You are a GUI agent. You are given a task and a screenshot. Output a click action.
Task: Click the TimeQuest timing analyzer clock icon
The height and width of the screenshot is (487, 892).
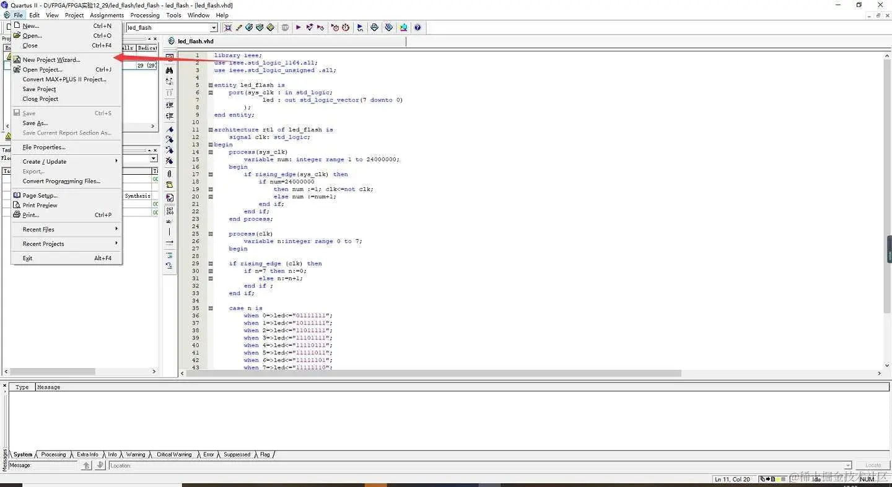point(346,27)
